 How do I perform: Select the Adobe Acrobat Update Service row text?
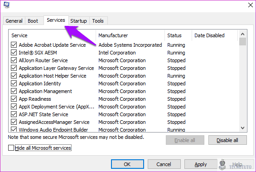click(52, 45)
